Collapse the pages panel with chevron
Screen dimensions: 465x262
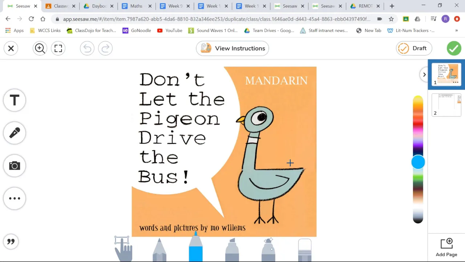[x=424, y=75]
